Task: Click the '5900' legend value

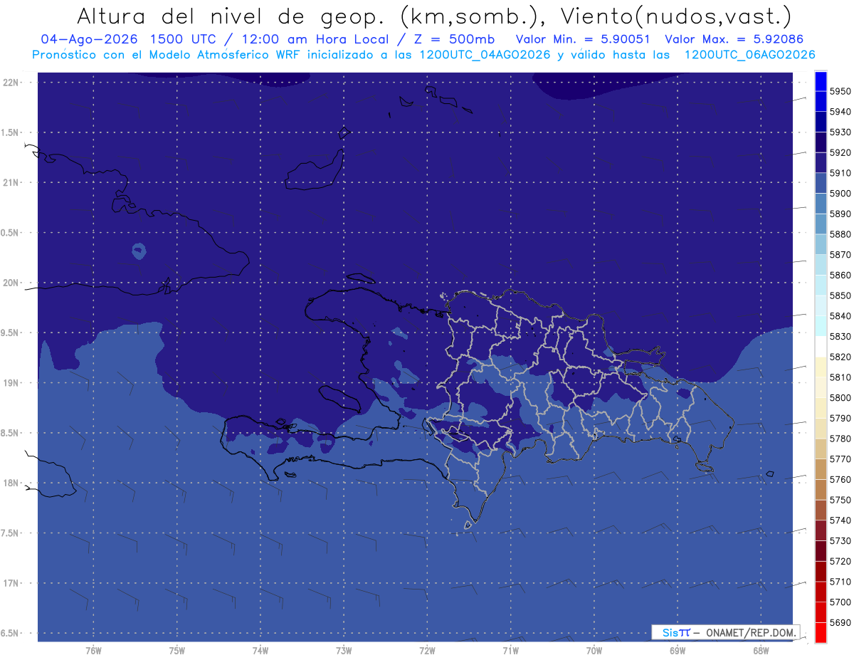Action: coord(840,194)
